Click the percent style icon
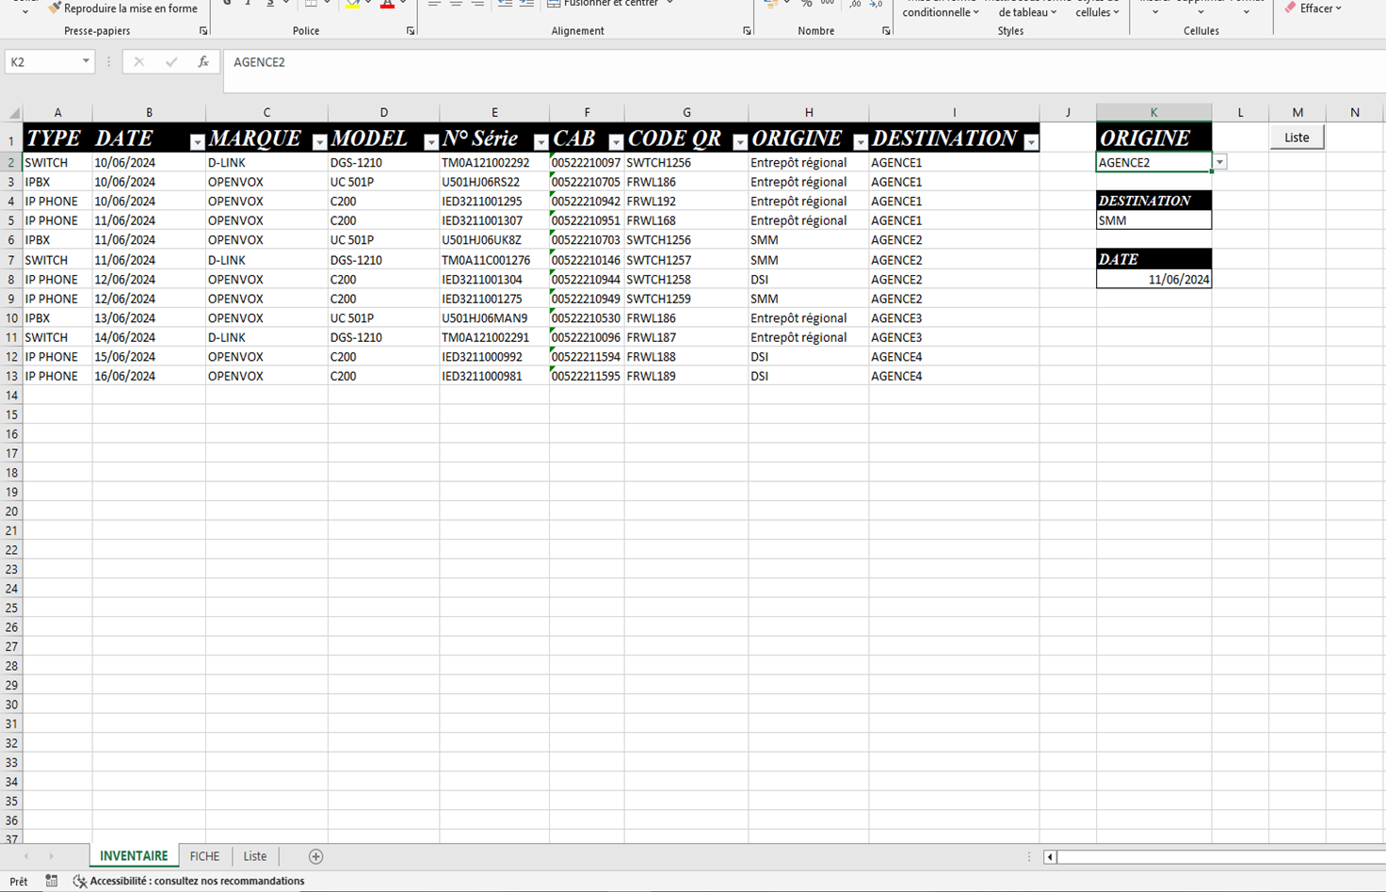 [x=806, y=4]
